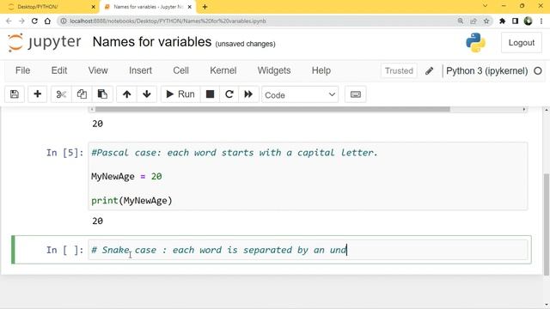550x309 pixels.
Task: Open the cell type dropdown showing Code
Action: point(300,95)
